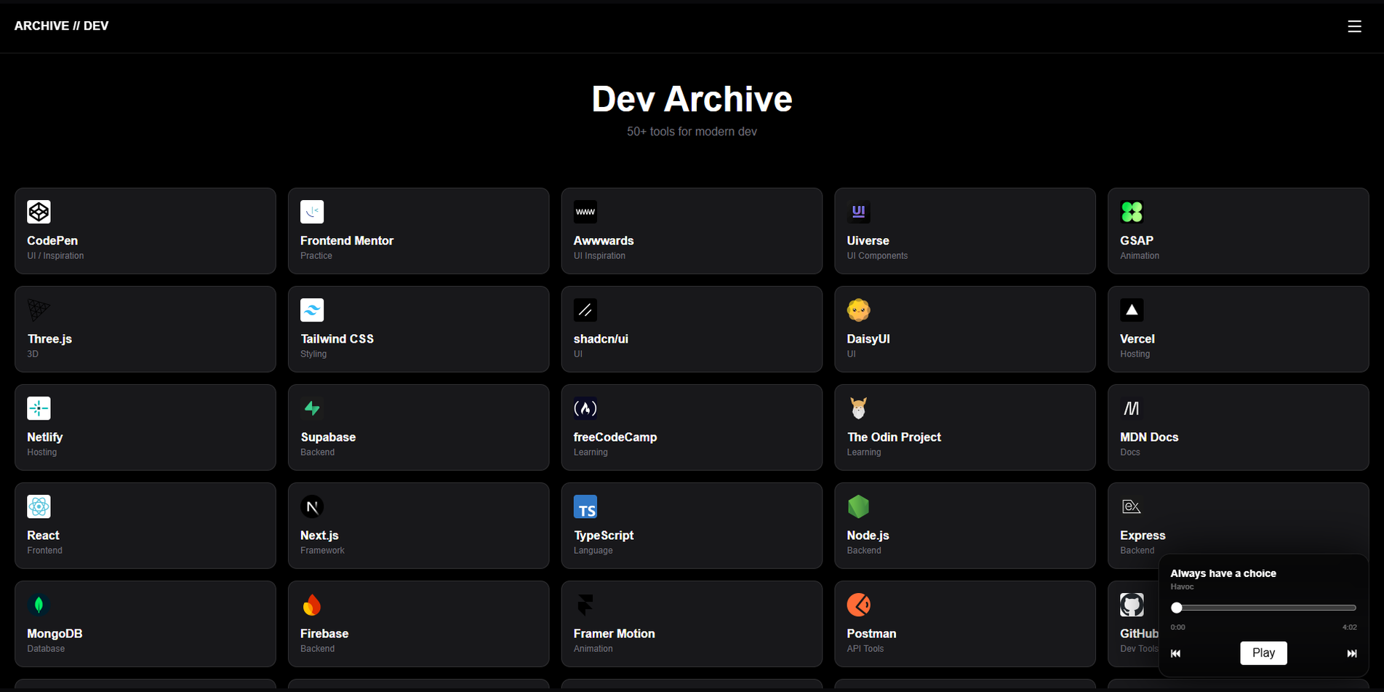The height and width of the screenshot is (692, 1384).
Task: Open the hamburger menu icon
Action: click(x=1354, y=26)
